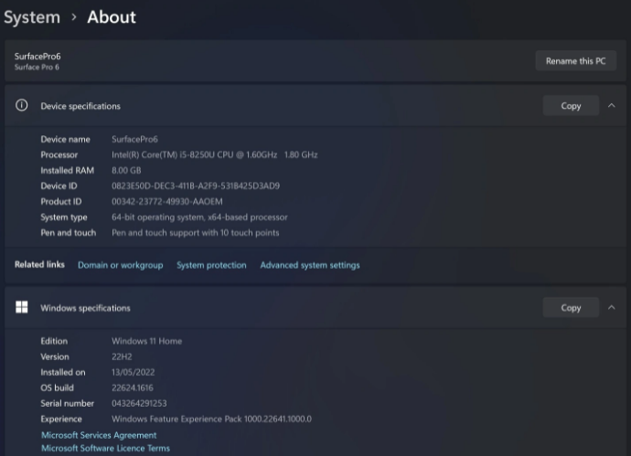Viewport: 631px width, 456px height.
Task: Open Advanced system settings
Action: (310, 265)
